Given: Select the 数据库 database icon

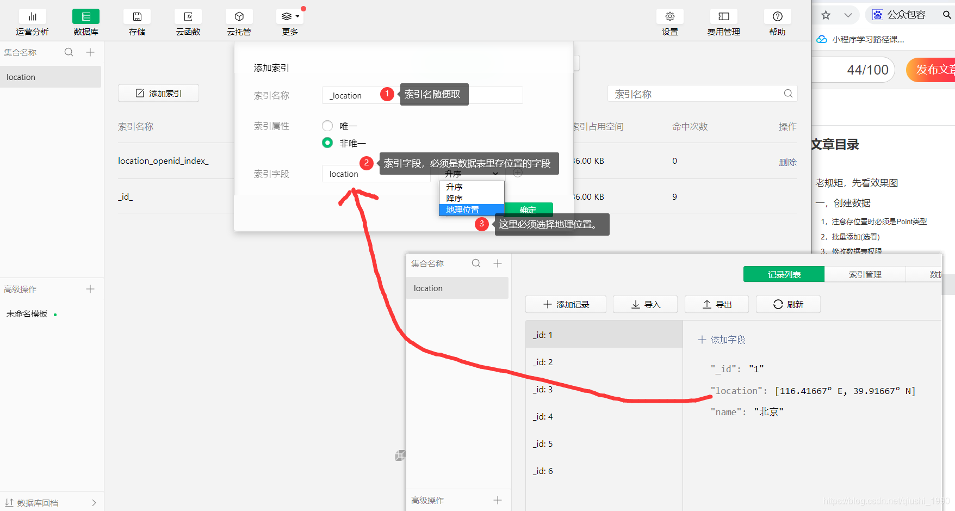Looking at the screenshot, I should [x=86, y=16].
